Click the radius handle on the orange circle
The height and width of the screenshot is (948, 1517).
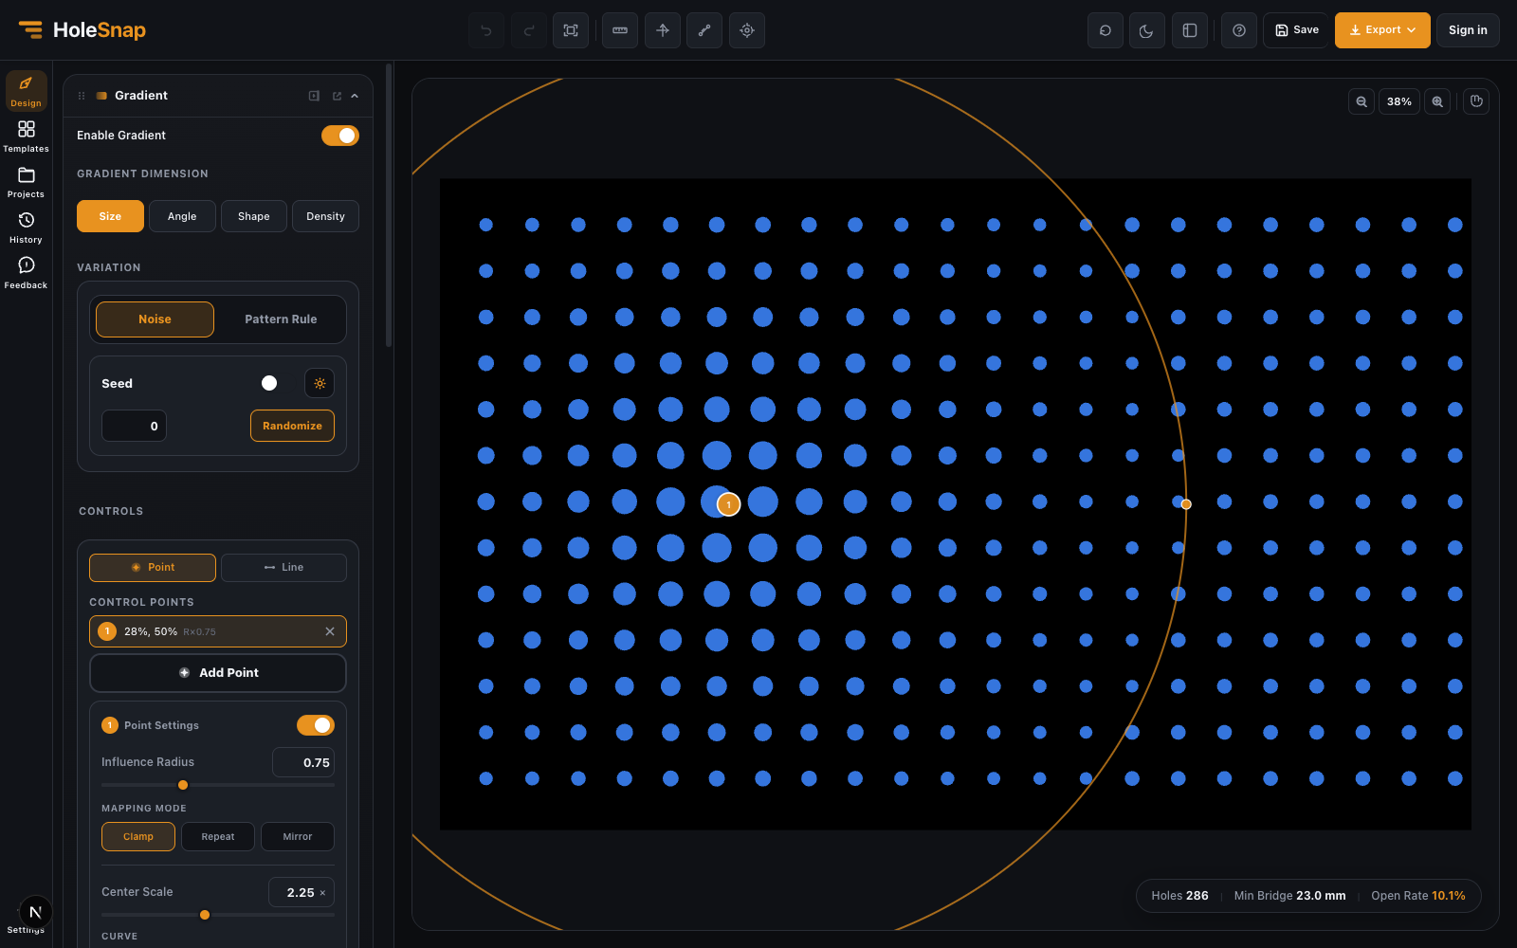pyautogui.click(x=1186, y=504)
